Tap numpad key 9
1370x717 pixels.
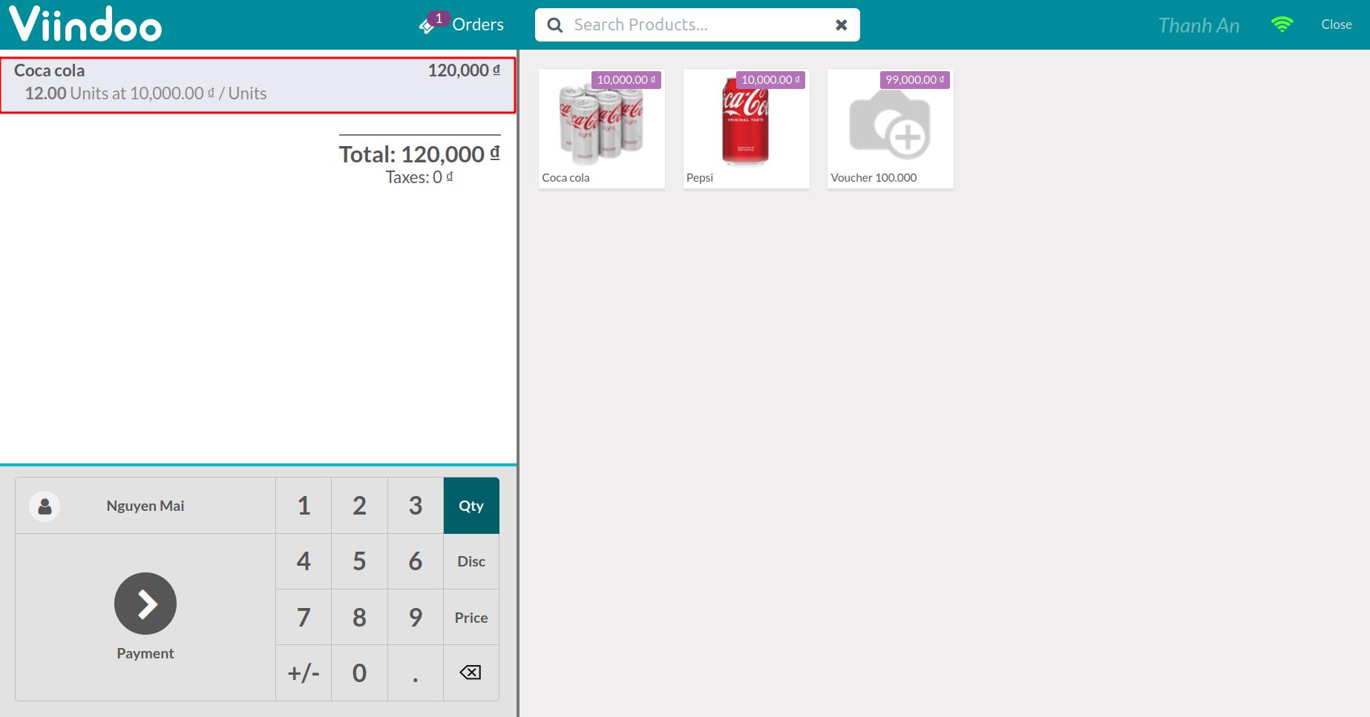416,617
